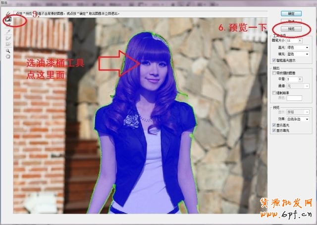This screenshot has width=317, height=225.
Task: Select the Cleanup tool
Action: [8, 38]
